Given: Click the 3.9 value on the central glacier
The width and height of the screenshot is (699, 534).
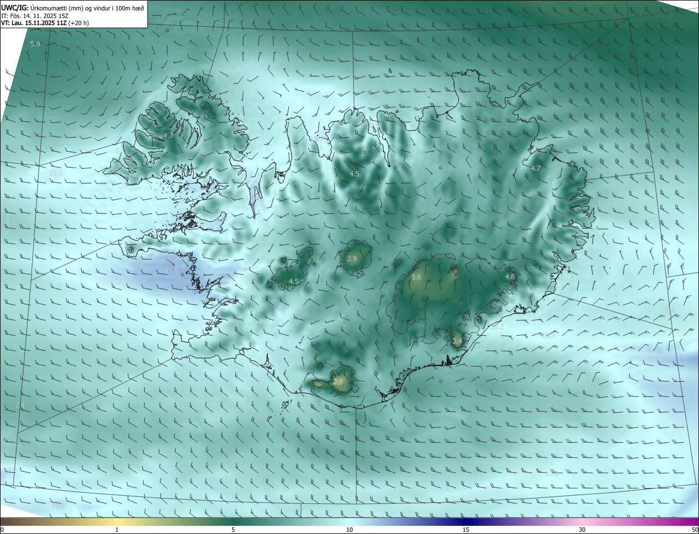Looking at the screenshot, I should [x=352, y=258].
